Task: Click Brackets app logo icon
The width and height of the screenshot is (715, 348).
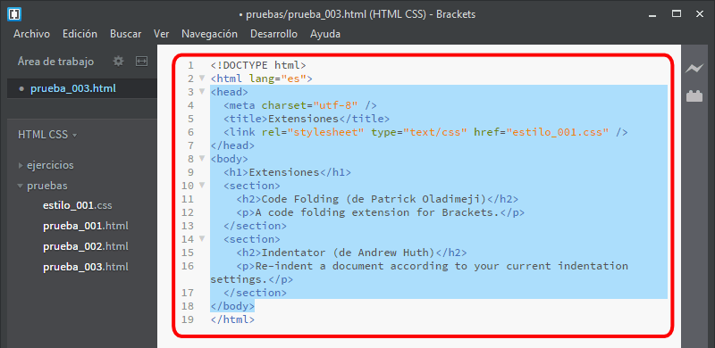Action: tap(14, 14)
